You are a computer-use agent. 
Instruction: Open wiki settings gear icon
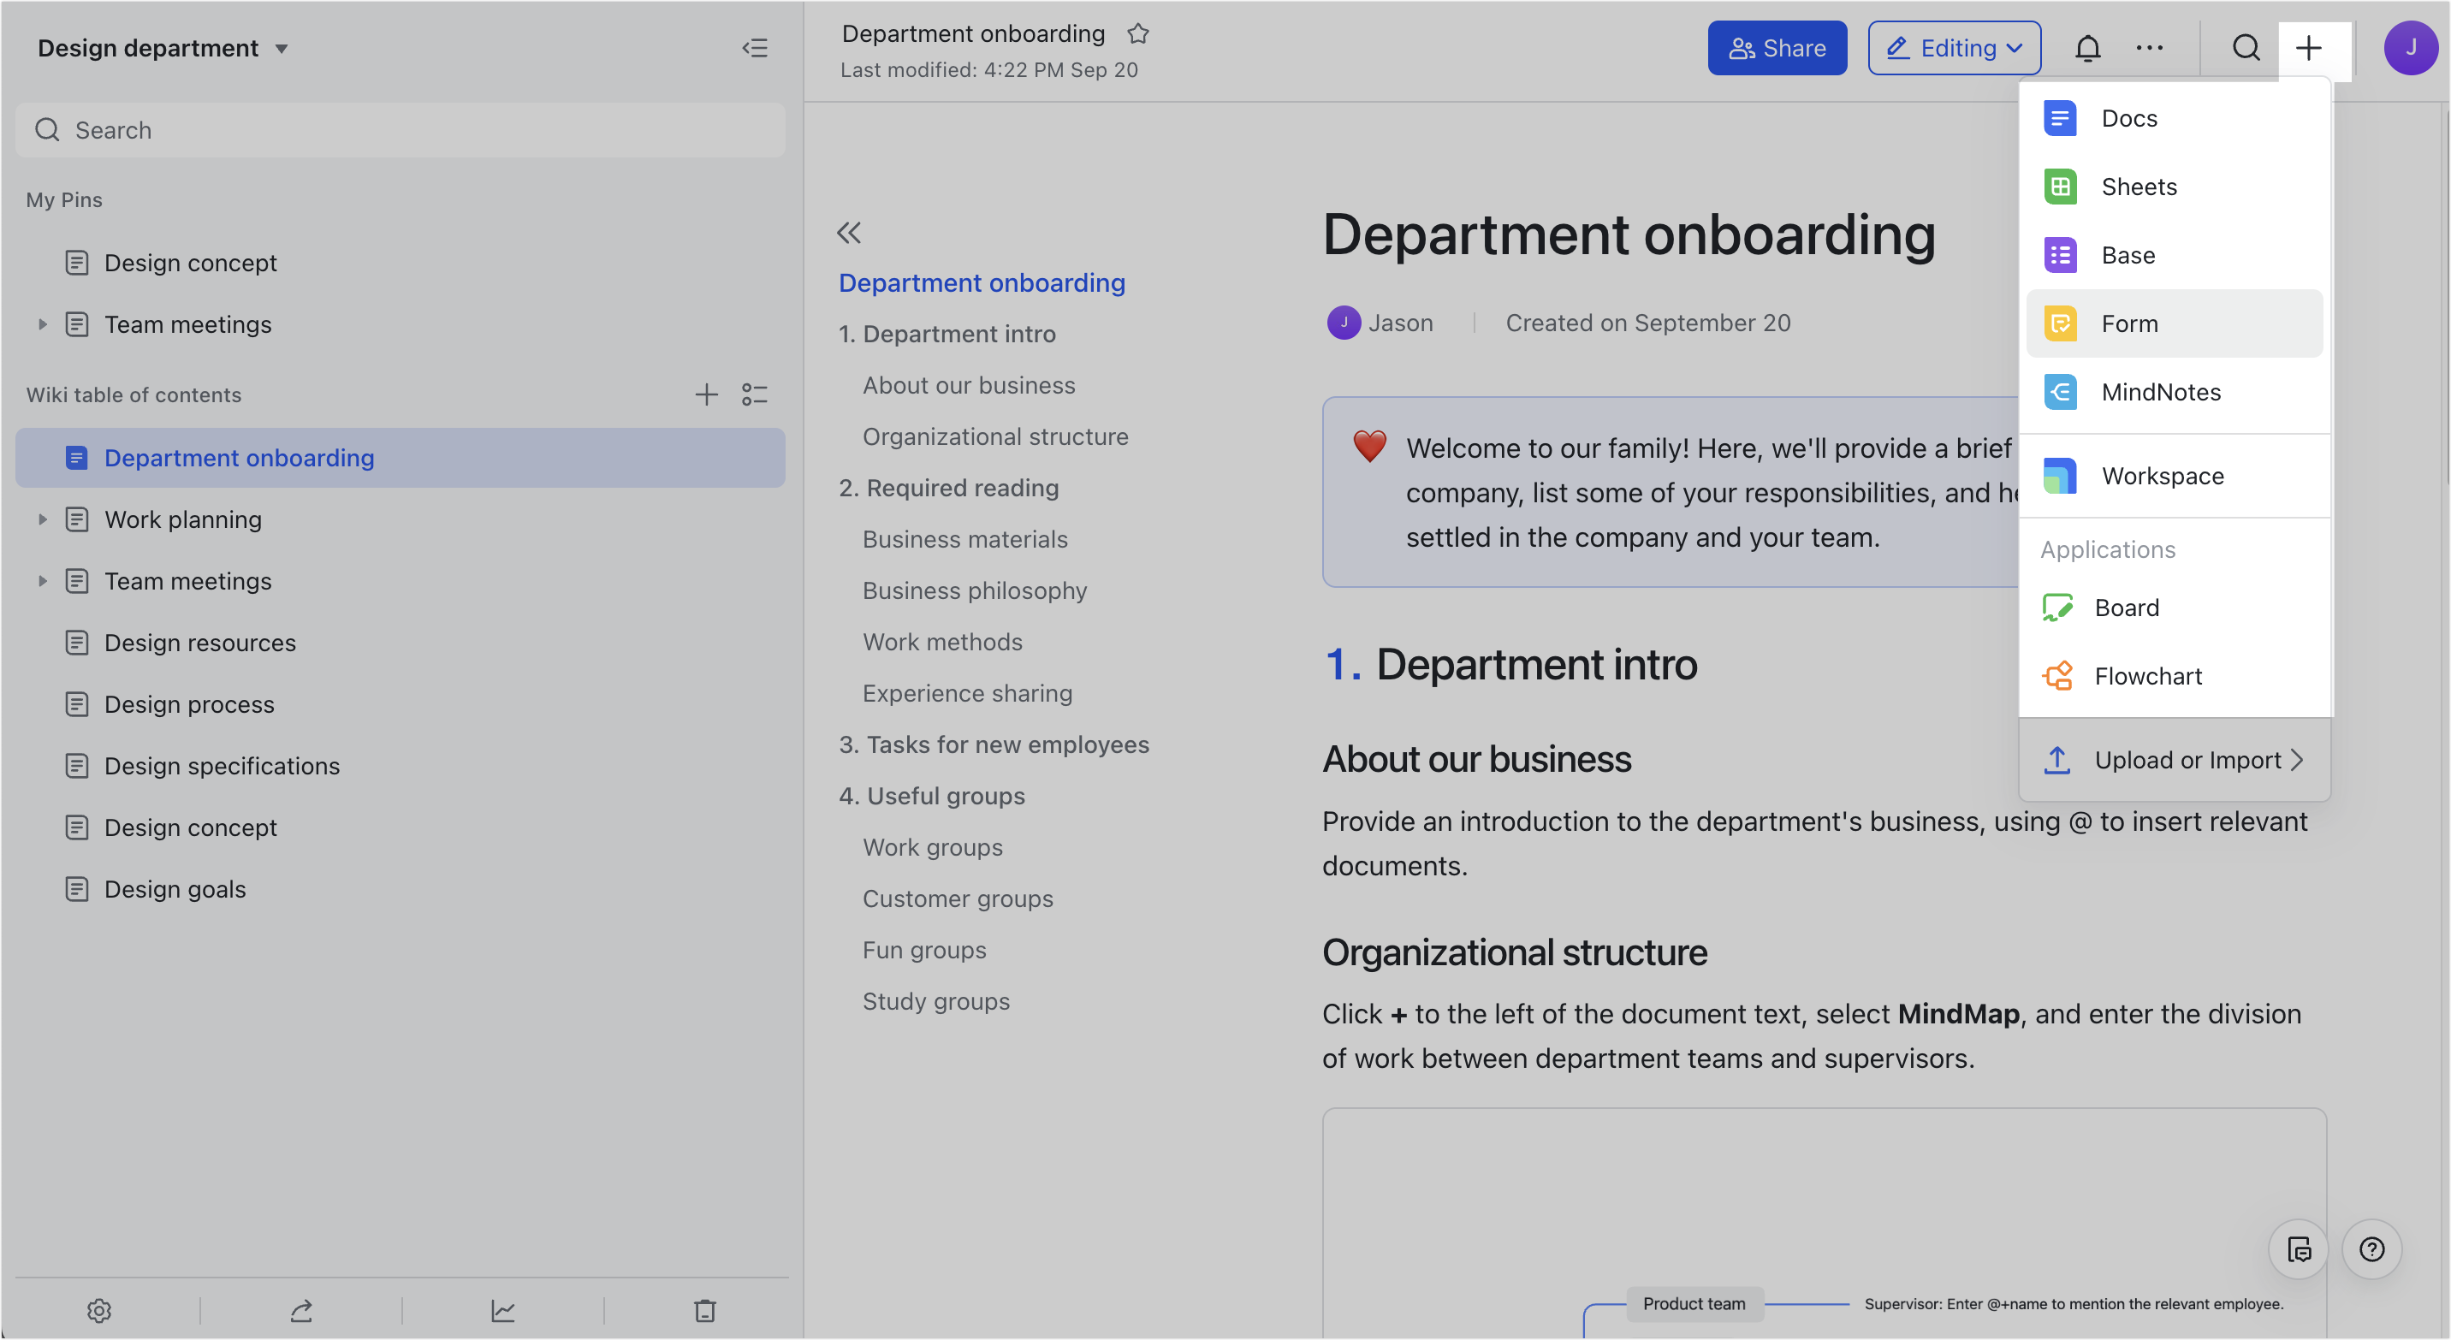pyautogui.click(x=99, y=1311)
